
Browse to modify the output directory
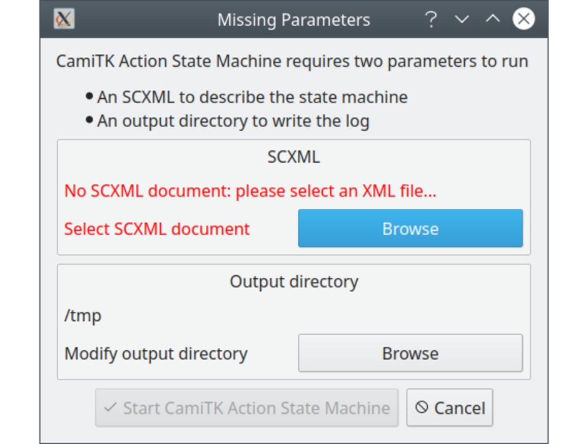click(410, 353)
